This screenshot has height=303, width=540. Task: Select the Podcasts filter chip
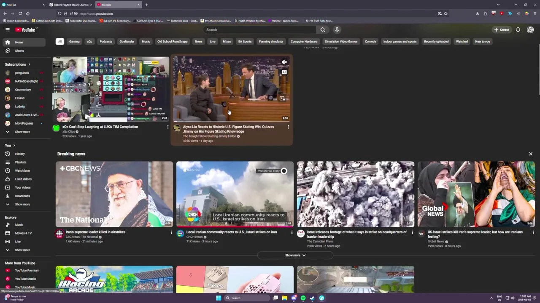pyautogui.click(x=106, y=41)
